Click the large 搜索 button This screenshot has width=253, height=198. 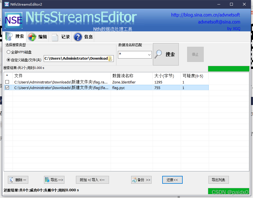coord(166,54)
